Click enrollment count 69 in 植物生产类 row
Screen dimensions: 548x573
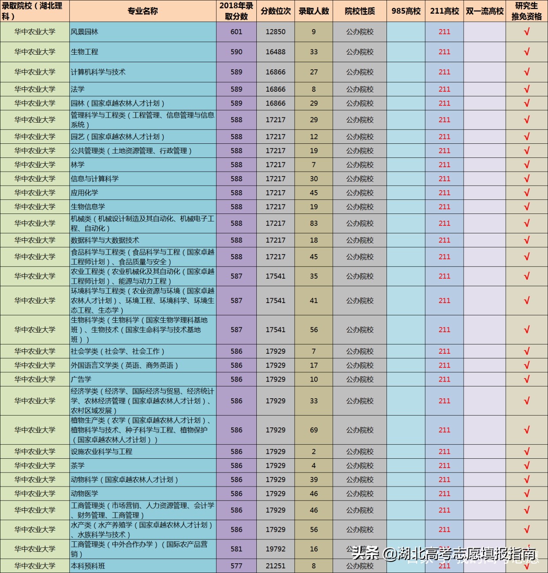pyautogui.click(x=314, y=430)
